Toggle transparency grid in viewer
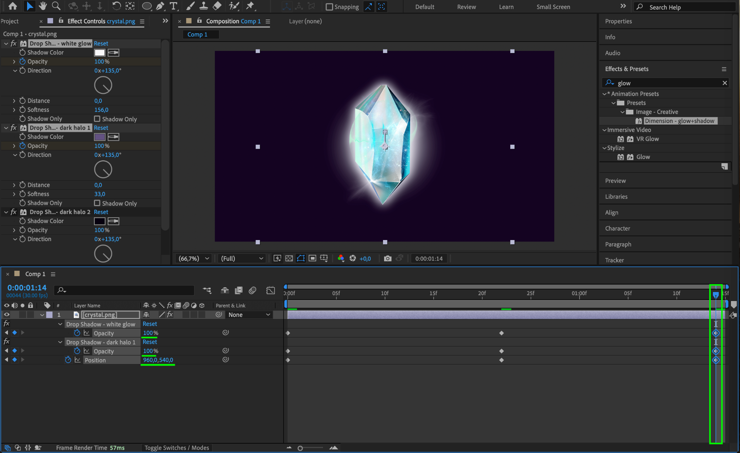Image resolution: width=740 pixels, height=453 pixels. [x=289, y=258]
